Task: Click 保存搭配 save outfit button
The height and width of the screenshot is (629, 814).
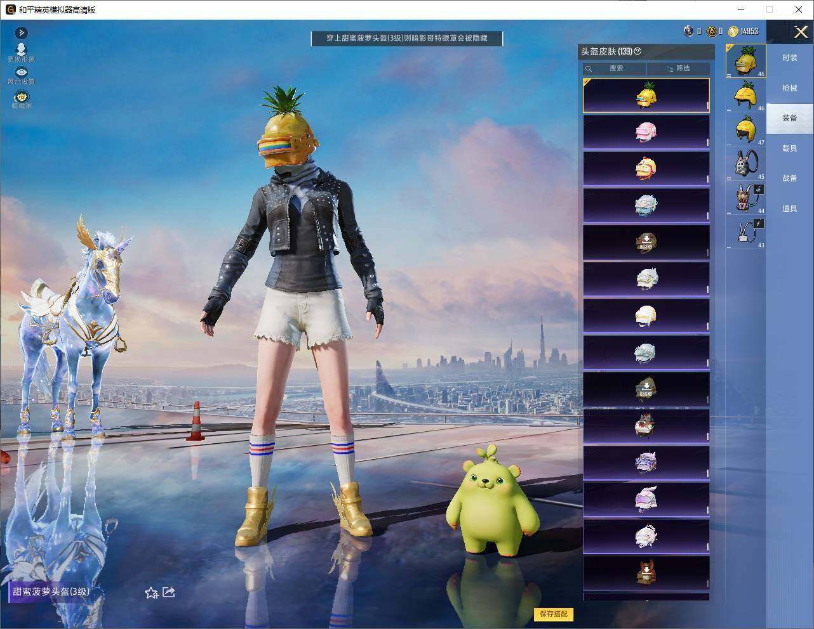Action: [554, 614]
